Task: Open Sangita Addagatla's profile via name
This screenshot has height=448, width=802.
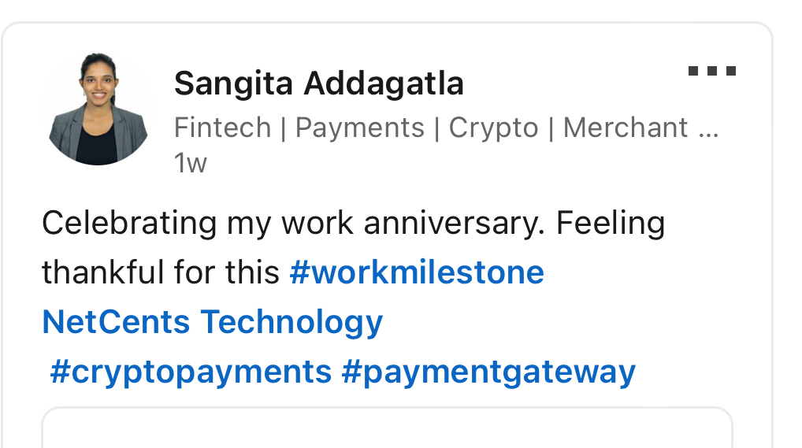Action: tap(318, 83)
